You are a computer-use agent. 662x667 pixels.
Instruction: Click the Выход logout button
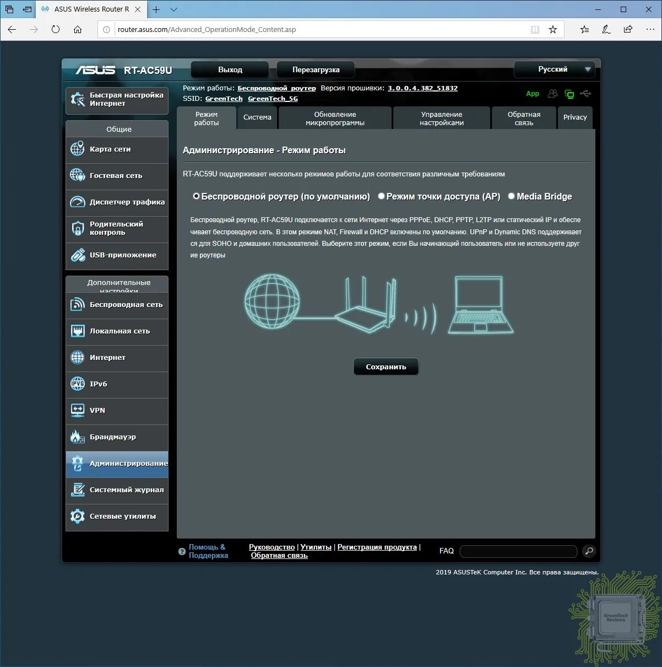click(x=230, y=69)
